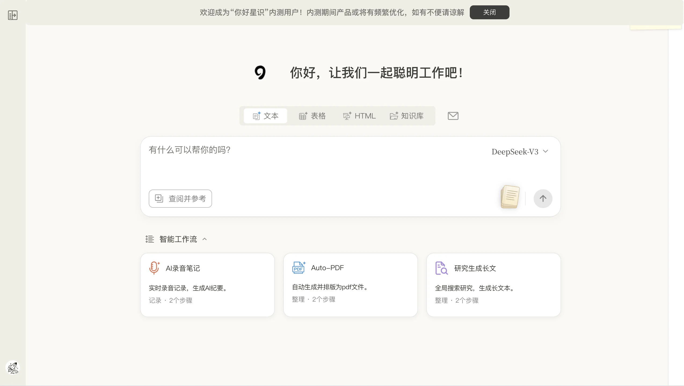Select the 知识库 tab
This screenshot has width=684, height=386.
pyautogui.click(x=406, y=116)
